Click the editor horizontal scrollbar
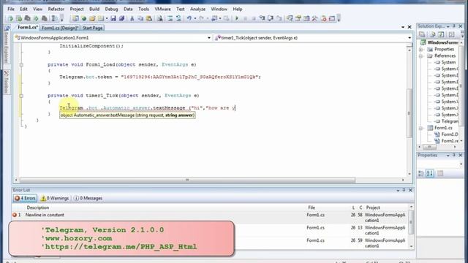This screenshot has height=263, width=468. coord(187,180)
